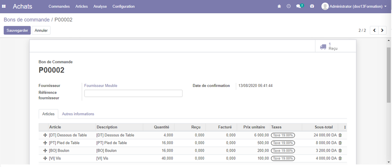Open the Configuration menu
This screenshot has width=392, height=167.
(123, 6)
